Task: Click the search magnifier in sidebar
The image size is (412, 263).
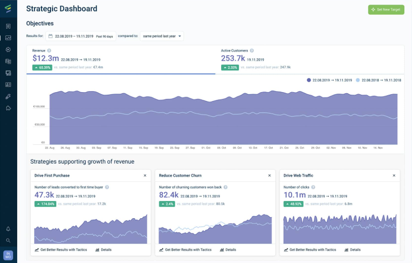Action: pos(8,241)
